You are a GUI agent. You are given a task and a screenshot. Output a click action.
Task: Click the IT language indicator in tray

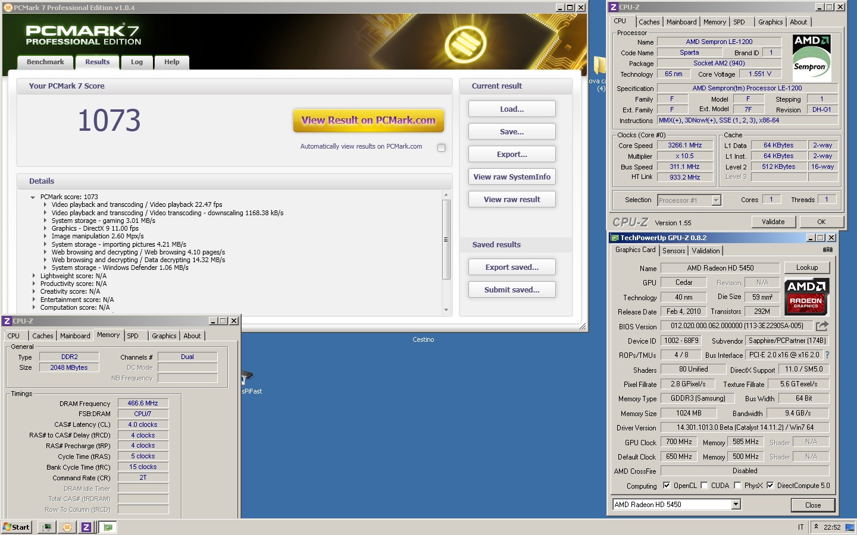coord(801,527)
